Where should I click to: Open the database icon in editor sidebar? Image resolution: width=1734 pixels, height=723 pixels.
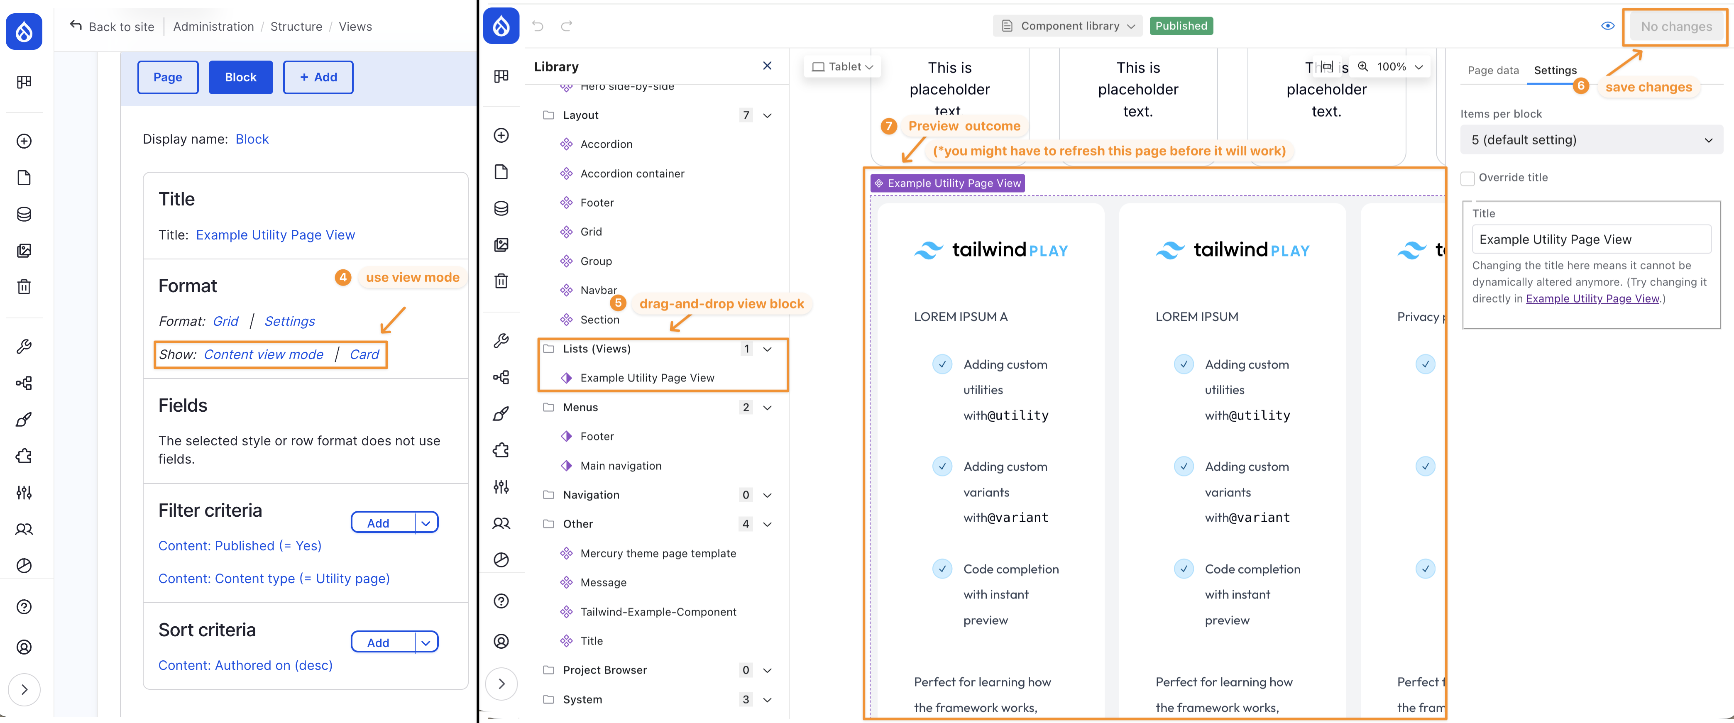[501, 208]
